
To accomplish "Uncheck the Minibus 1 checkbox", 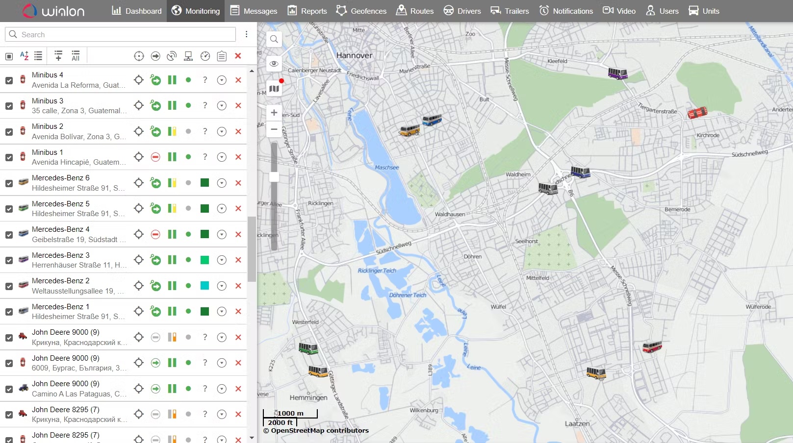I will point(9,157).
